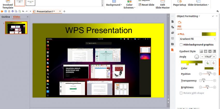This screenshot has height=109, width=220.
Task: Increase gradient angle with plus button
Action: coord(214,57)
